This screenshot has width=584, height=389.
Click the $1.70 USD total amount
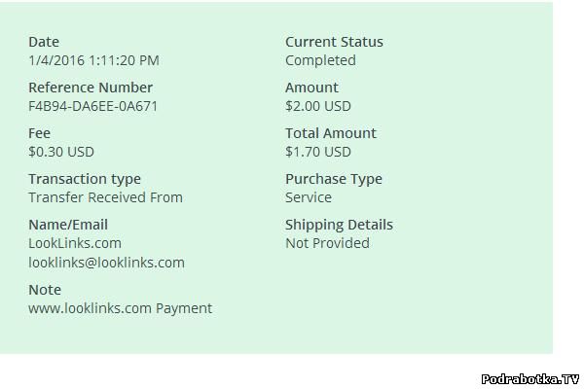318,152
